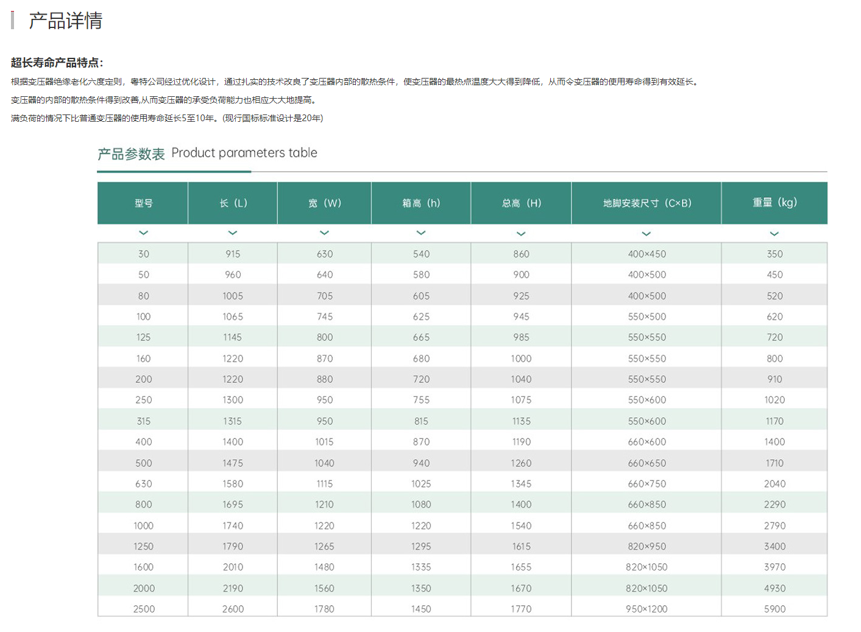Click width value 630

pos(325,254)
